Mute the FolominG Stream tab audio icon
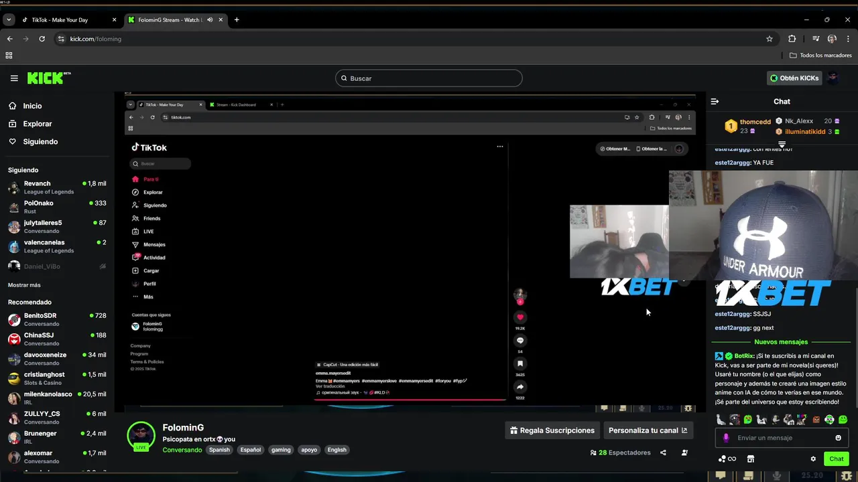Screen dimensions: 858x482 pos(210,20)
